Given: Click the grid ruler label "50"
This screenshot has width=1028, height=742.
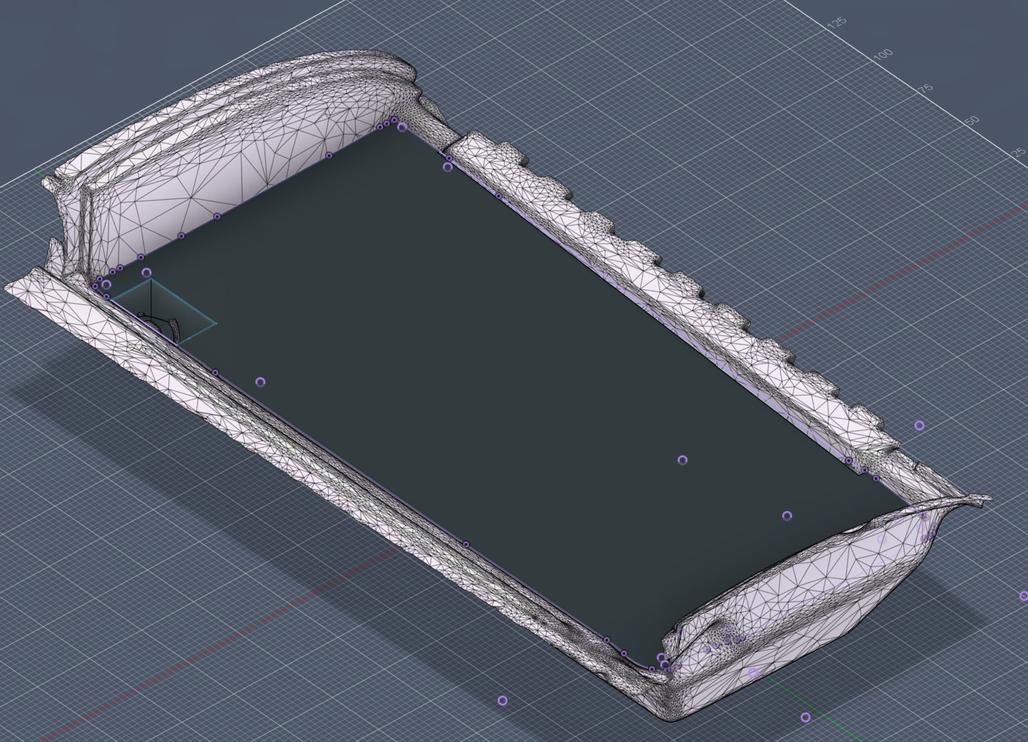Looking at the screenshot, I should (x=972, y=121).
